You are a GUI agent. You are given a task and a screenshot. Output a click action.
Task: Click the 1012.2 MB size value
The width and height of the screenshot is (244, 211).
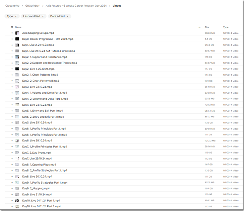(x=210, y=141)
